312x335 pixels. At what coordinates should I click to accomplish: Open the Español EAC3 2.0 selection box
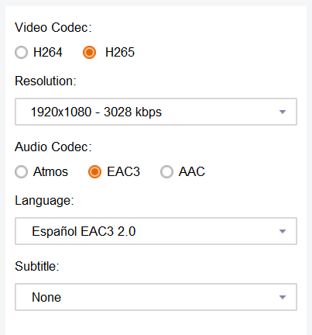pyautogui.click(x=156, y=231)
